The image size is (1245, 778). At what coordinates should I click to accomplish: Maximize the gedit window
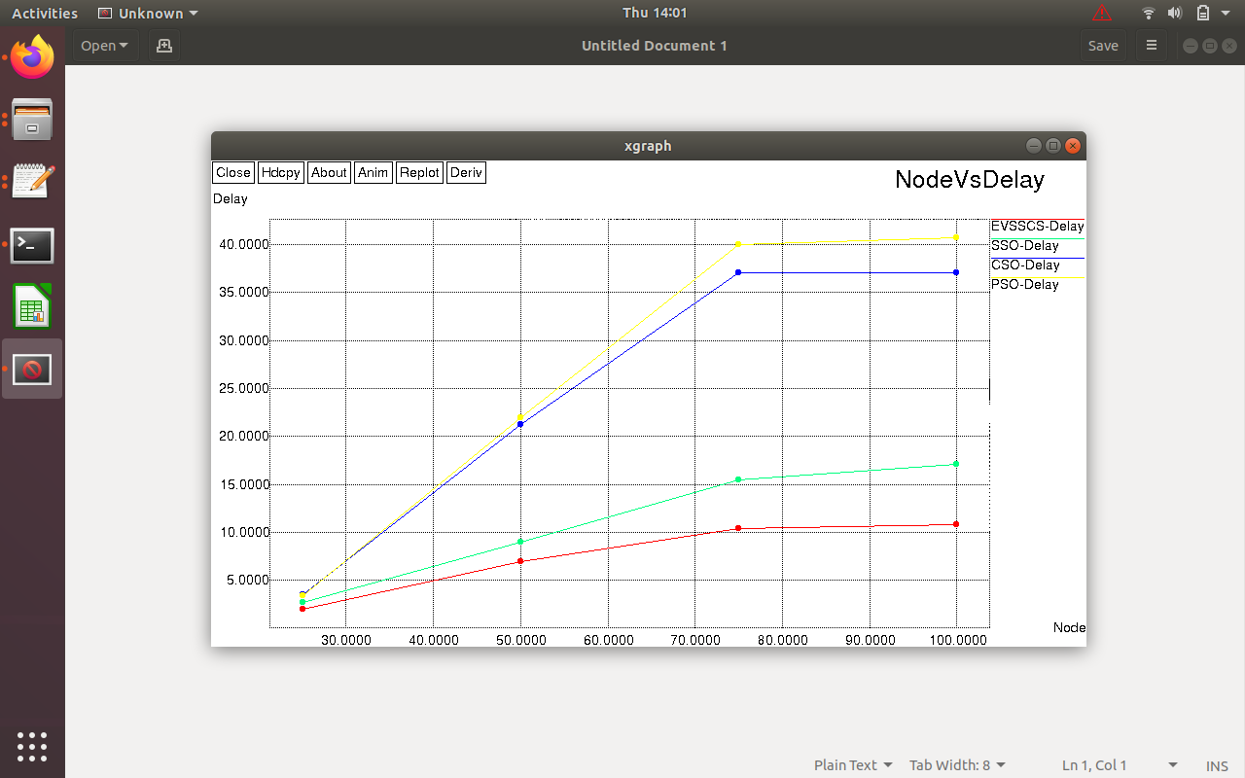pyautogui.click(x=1210, y=46)
